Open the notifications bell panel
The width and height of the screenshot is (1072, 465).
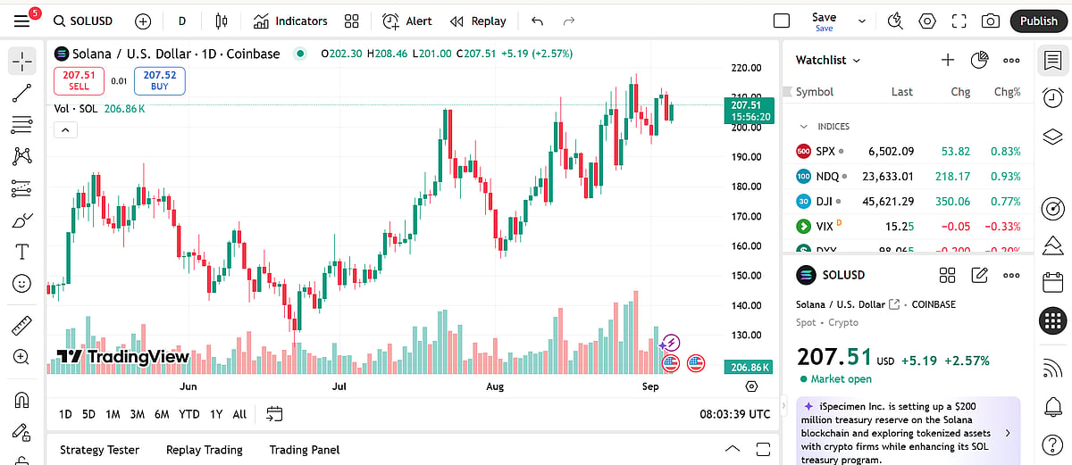pyautogui.click(x=1053, y=407)
